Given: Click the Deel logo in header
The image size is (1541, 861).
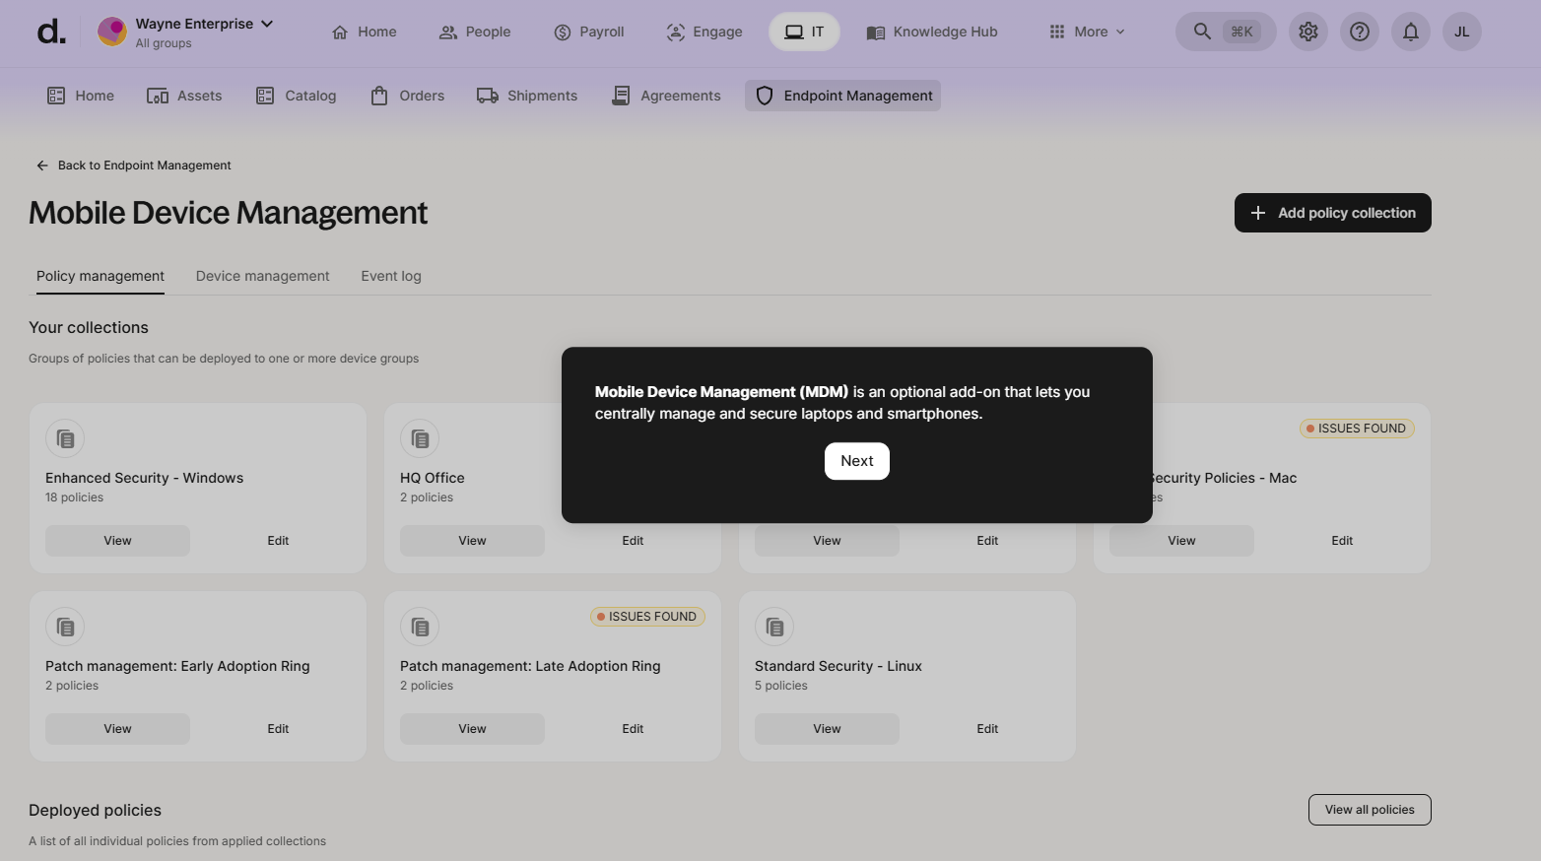Looking at the screenshot, I should coord(51,32).
